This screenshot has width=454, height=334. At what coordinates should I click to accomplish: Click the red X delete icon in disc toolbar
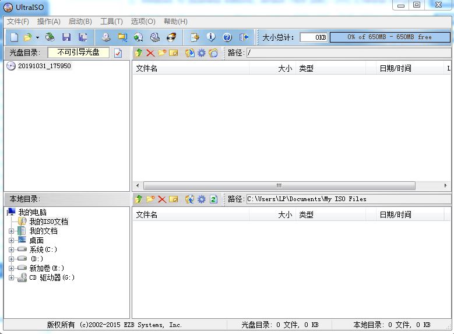(150, 53)
